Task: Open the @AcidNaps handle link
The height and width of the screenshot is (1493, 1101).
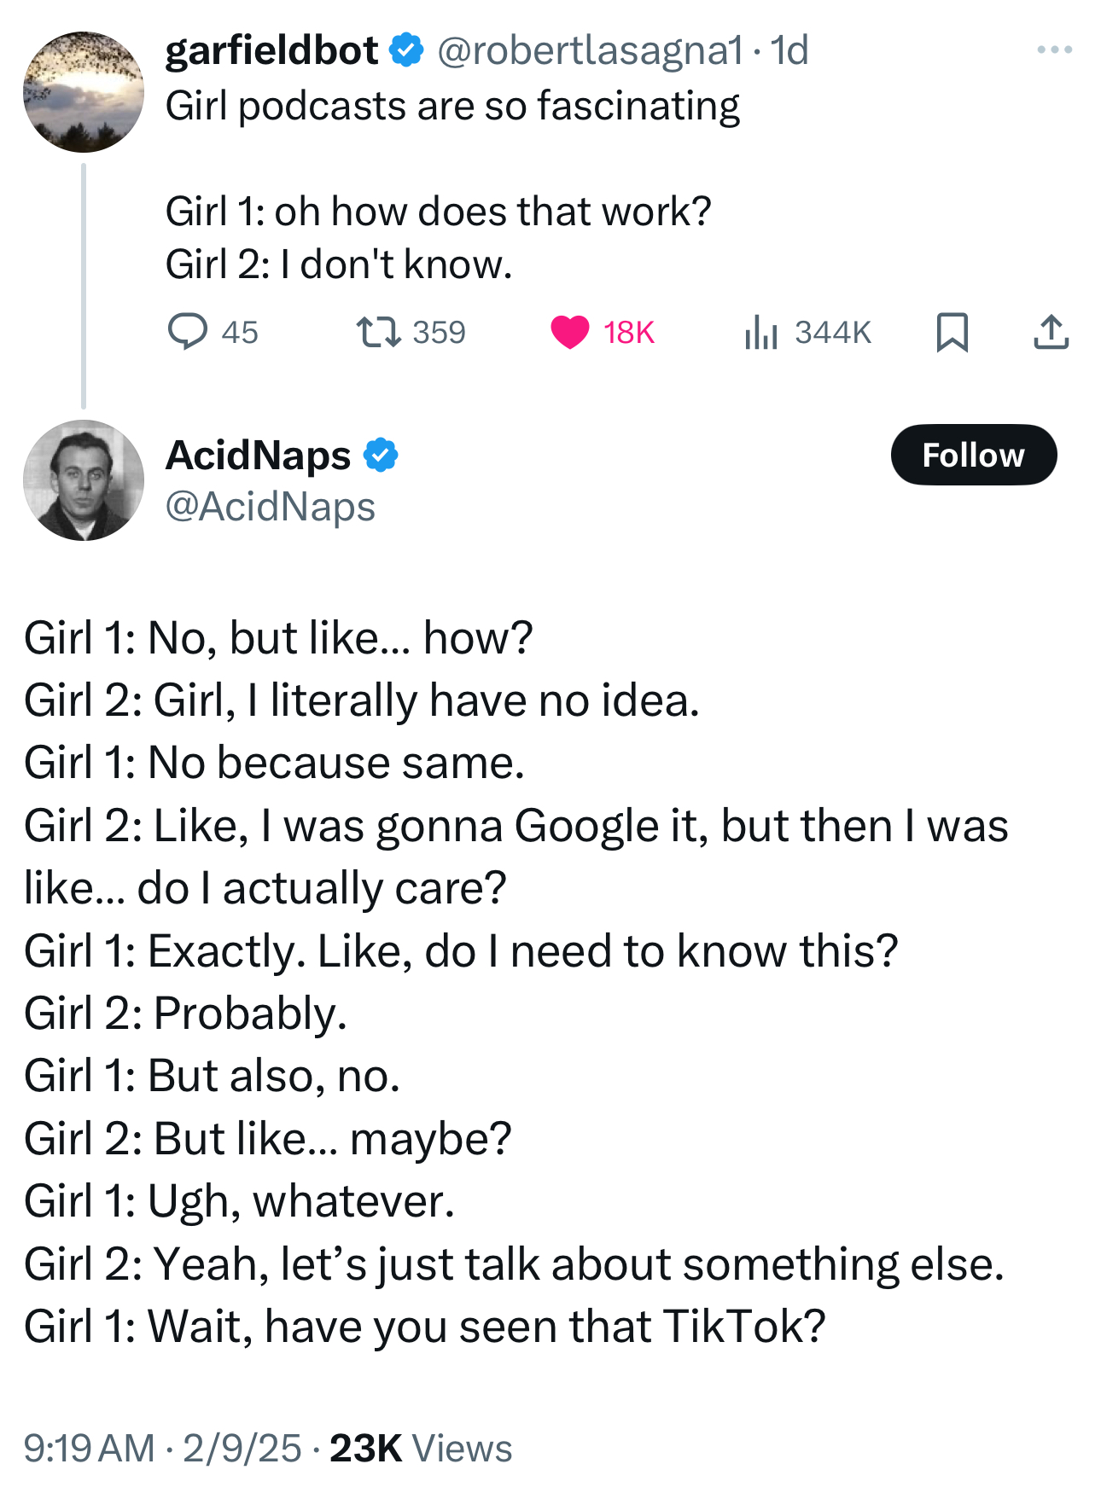Action: pos(270,507)
